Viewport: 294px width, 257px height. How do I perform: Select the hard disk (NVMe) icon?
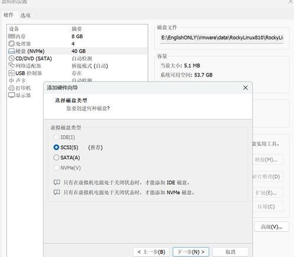12,51
